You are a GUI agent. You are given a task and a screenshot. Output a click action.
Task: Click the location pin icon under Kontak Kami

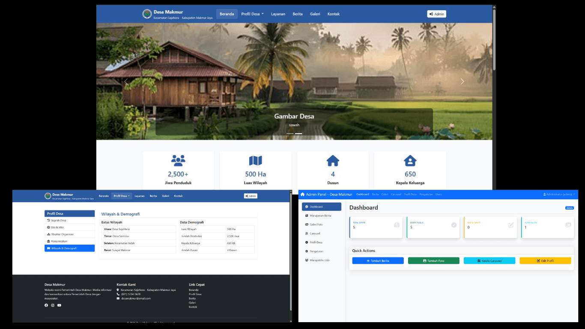118,290
